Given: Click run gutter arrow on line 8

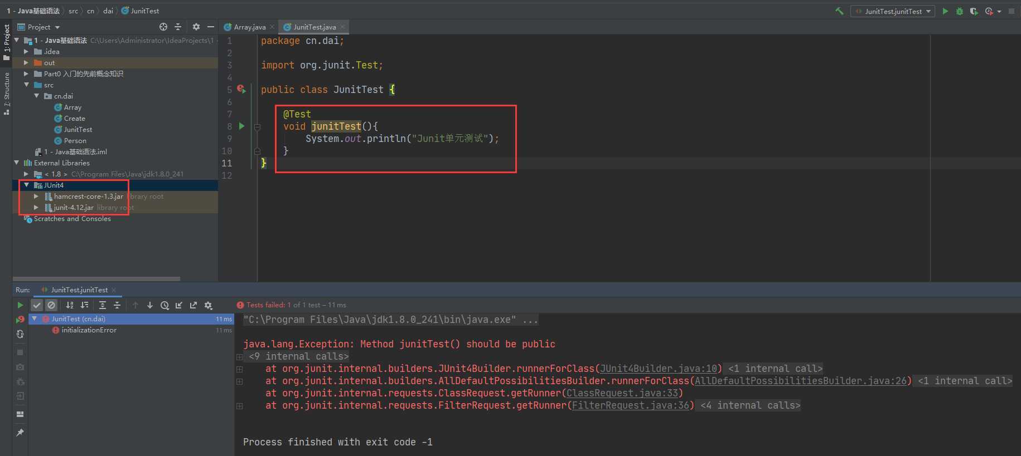Looking at the screenshot, I should 241,126.
